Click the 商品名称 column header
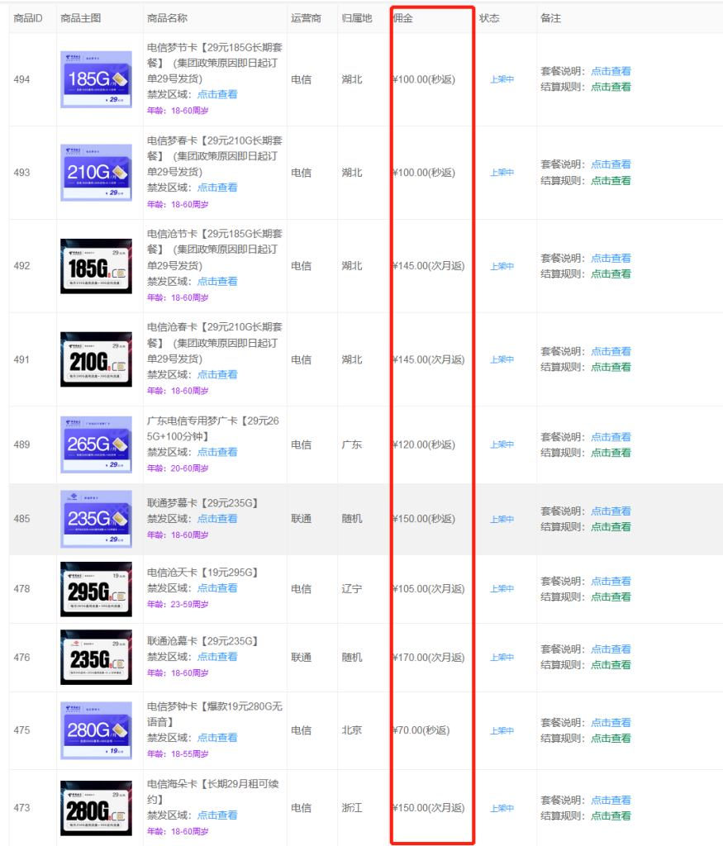The image size is (723, 846). coord(167,18)
